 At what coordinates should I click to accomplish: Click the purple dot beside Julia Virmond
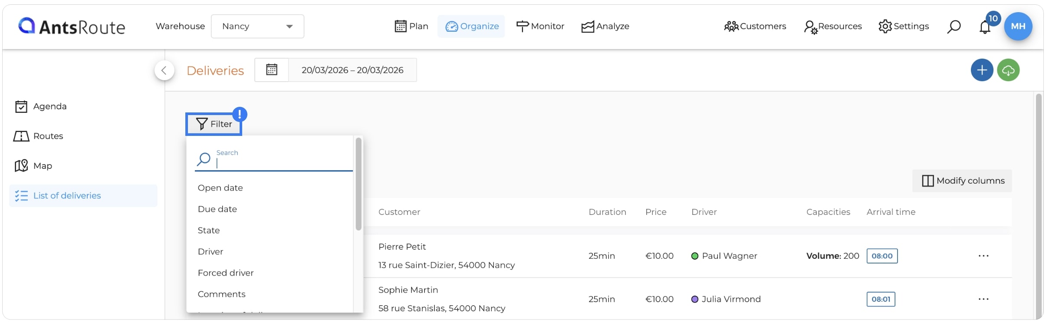click(x=694, y=299)
